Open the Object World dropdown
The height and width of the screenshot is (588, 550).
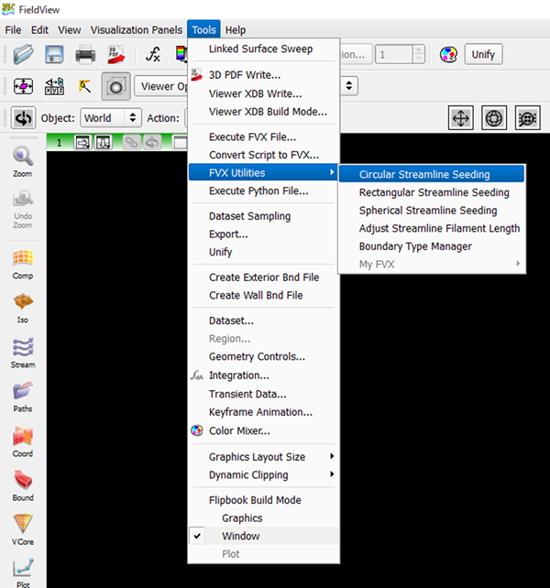click(x=109, y=118)
